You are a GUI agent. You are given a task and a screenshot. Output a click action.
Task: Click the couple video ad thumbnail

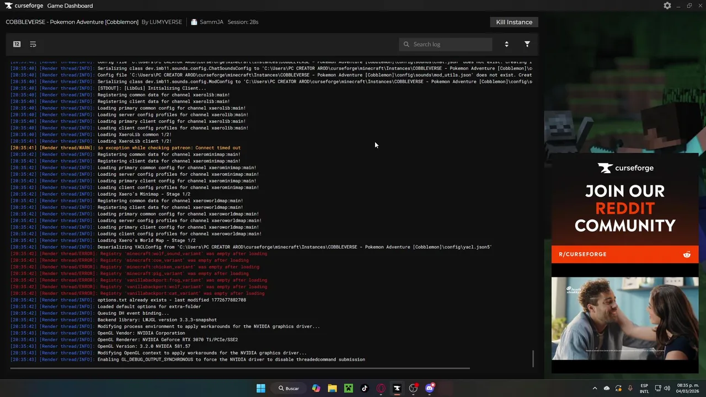point(625,319)
